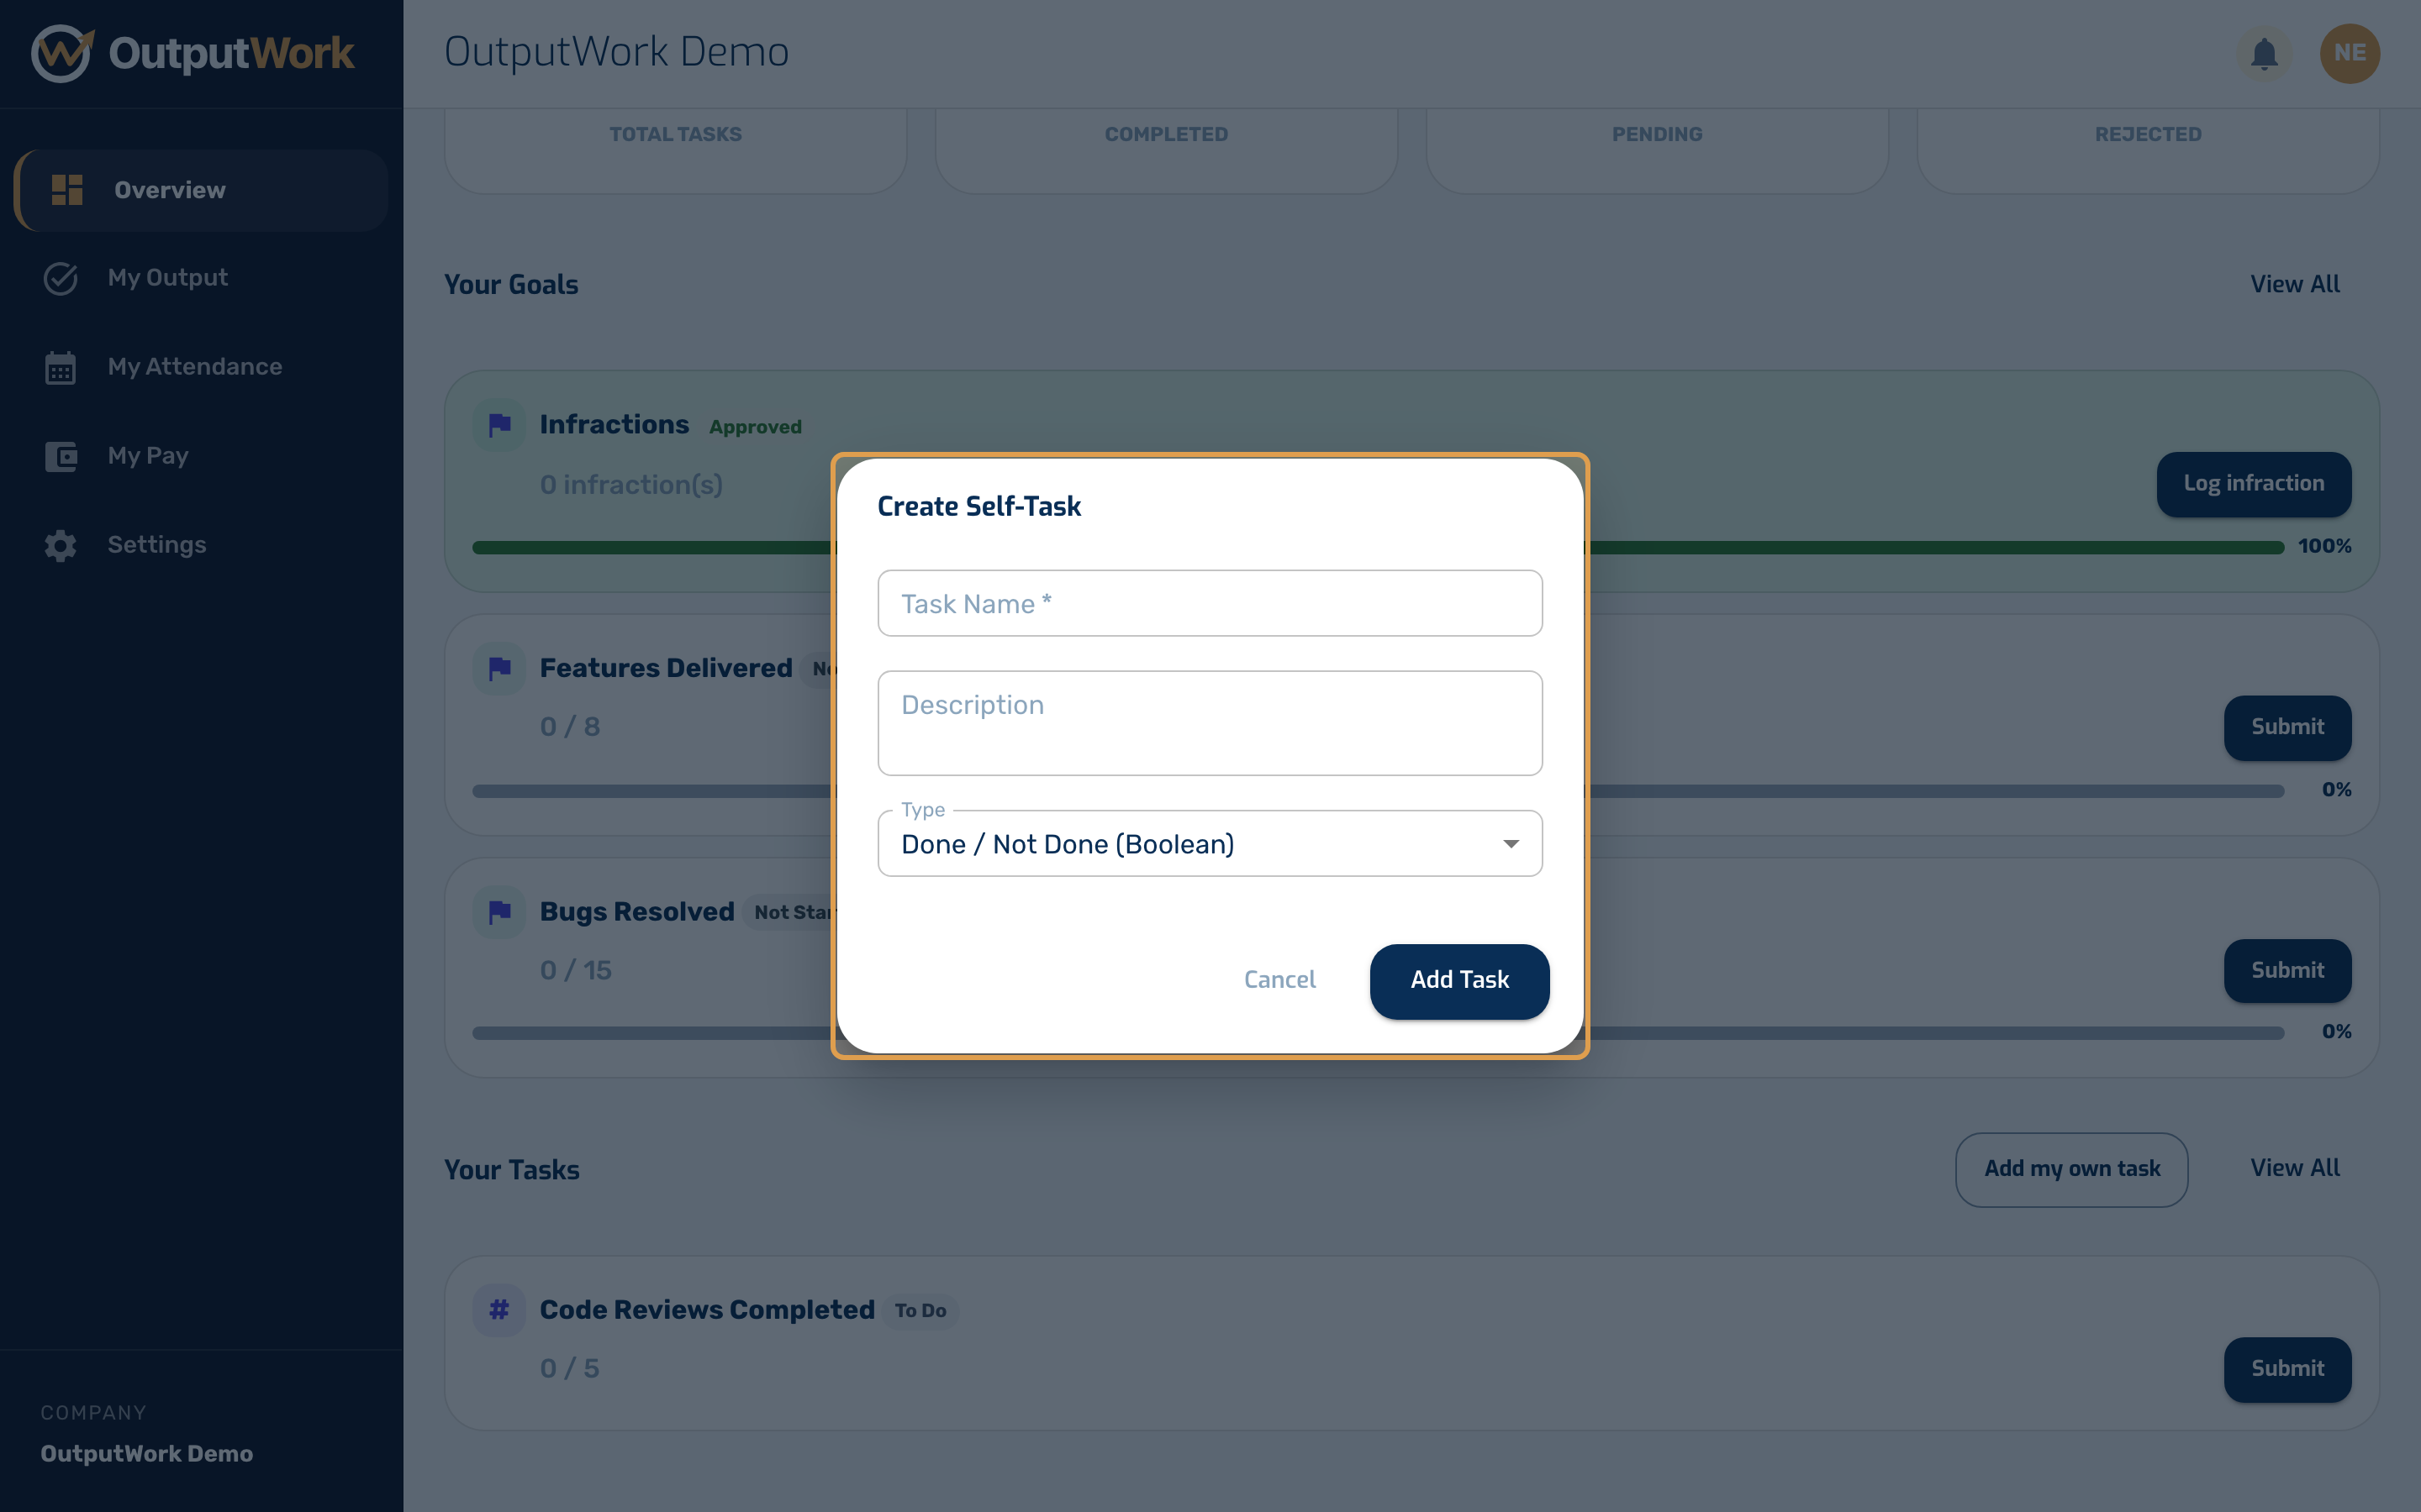Click Add my own task button

(x=2072, y=1169)
